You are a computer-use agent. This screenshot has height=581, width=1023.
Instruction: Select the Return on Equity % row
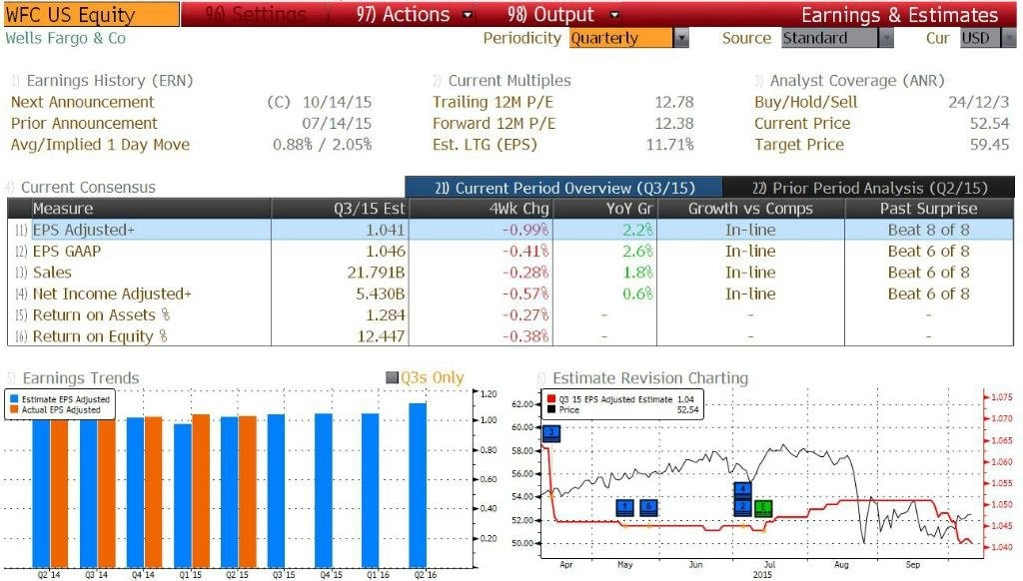pyautogui.click(x=511, y=336)
